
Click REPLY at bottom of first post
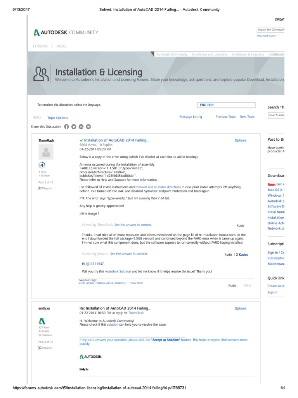click(248, 286)
